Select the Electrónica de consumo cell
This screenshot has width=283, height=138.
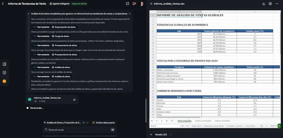(x=179, y=73)
